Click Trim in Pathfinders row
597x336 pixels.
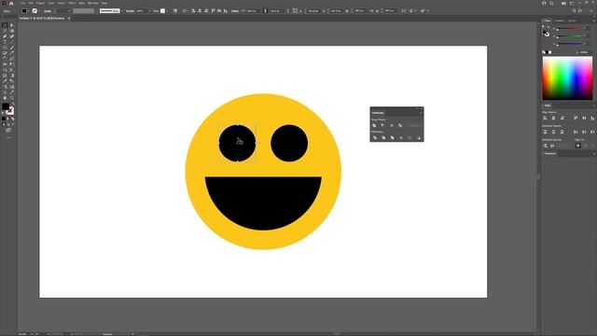tap(383, 137)
